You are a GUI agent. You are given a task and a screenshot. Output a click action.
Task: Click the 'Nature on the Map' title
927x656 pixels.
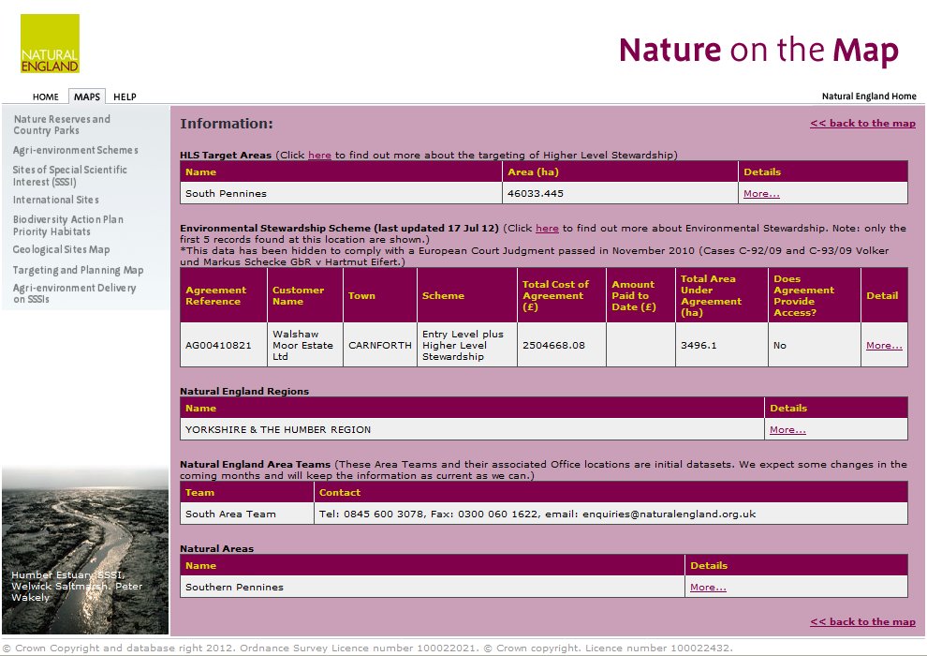coord(758,51)
